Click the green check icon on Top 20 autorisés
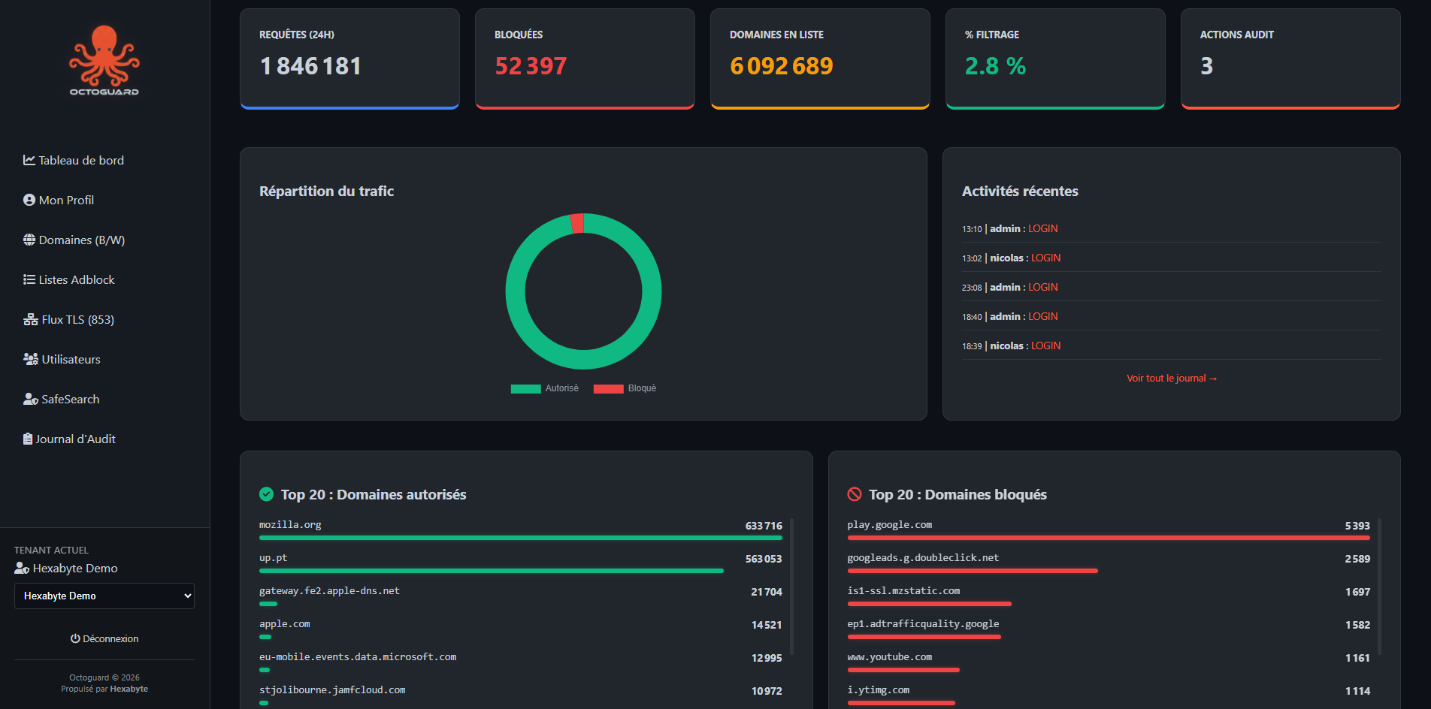This screenshot has height=709, width=1431. click(x=267, y=494)
